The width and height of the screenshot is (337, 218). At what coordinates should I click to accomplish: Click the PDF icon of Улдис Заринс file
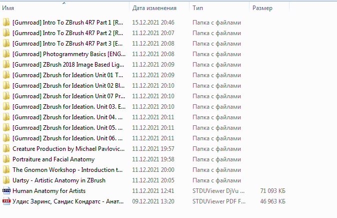tap(6, 201)
